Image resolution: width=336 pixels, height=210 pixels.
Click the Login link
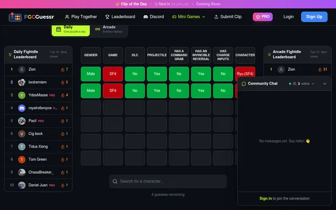[x=288, y=17]
